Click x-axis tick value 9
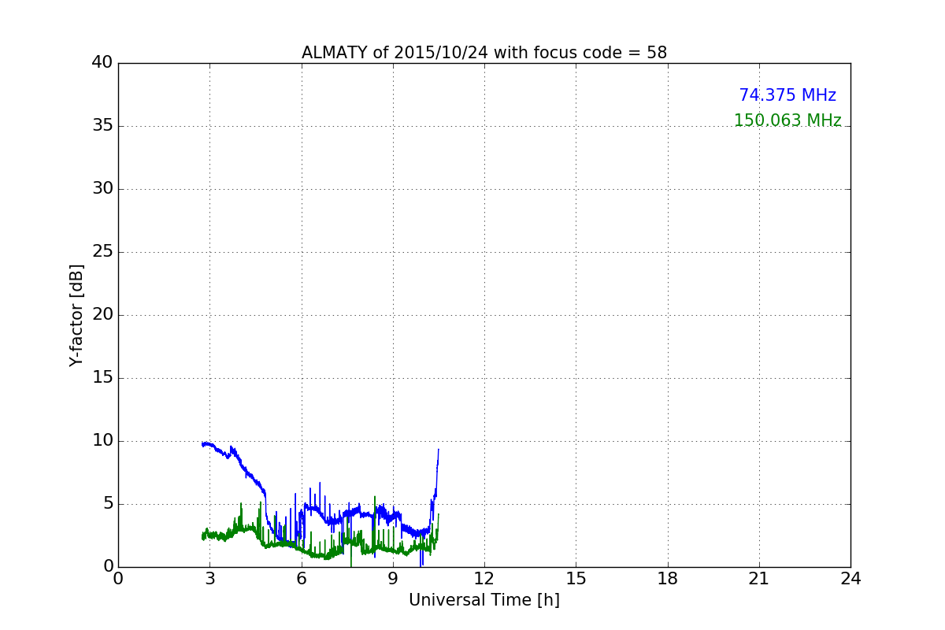This screenshot has height=630, width=945. (x=393, y=578)
